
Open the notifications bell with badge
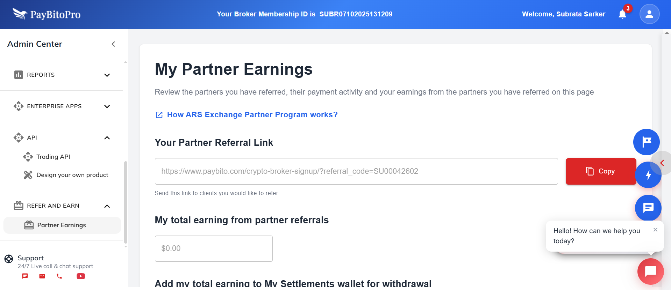click(x=622, y=14)
